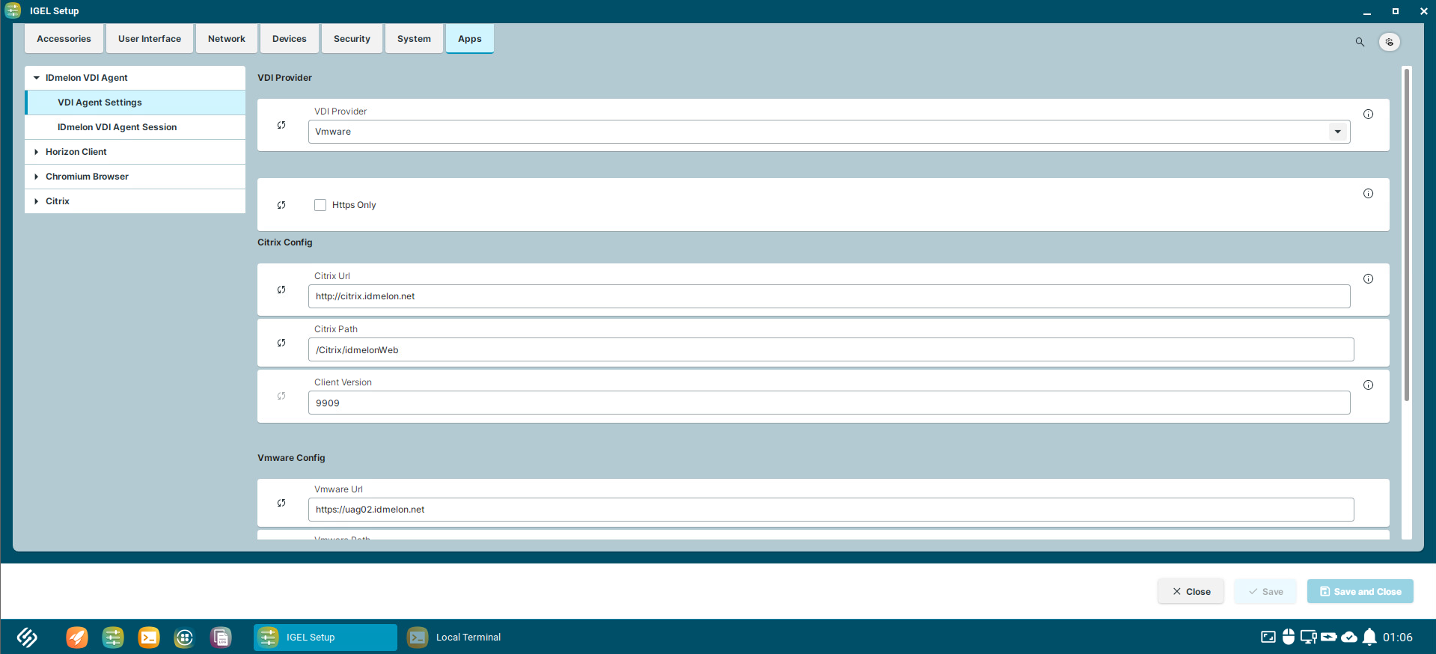This screenshot has width=1436, height=654.
Task: Select VDI Agent Settings in the tree
Action: [135, 103]
